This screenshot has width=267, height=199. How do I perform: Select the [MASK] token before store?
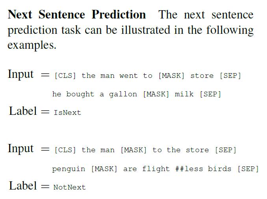[x=171, y=76]
